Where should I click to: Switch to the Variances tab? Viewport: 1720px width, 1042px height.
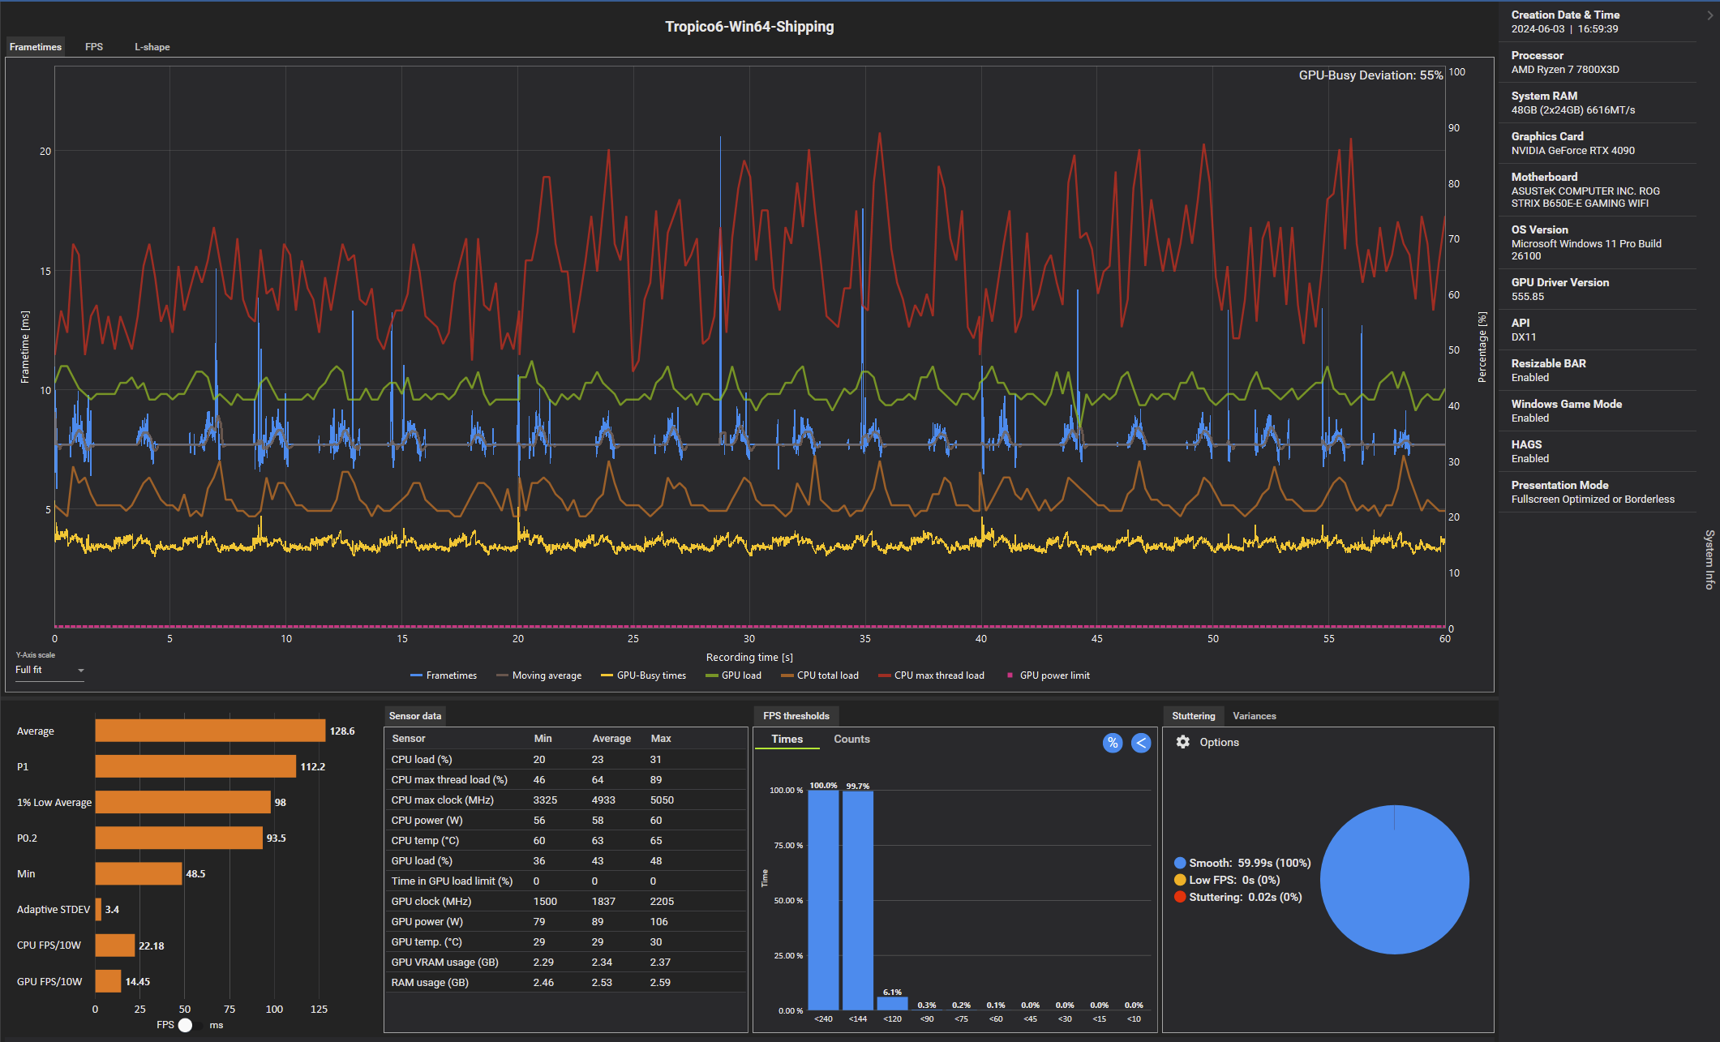1254,716
